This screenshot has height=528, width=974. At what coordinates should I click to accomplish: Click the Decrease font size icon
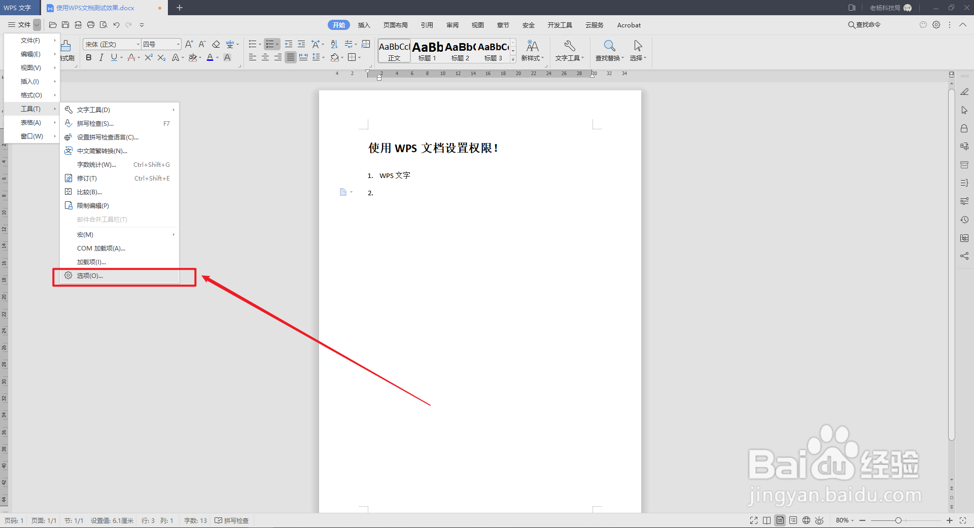click(x=202, y=44)
